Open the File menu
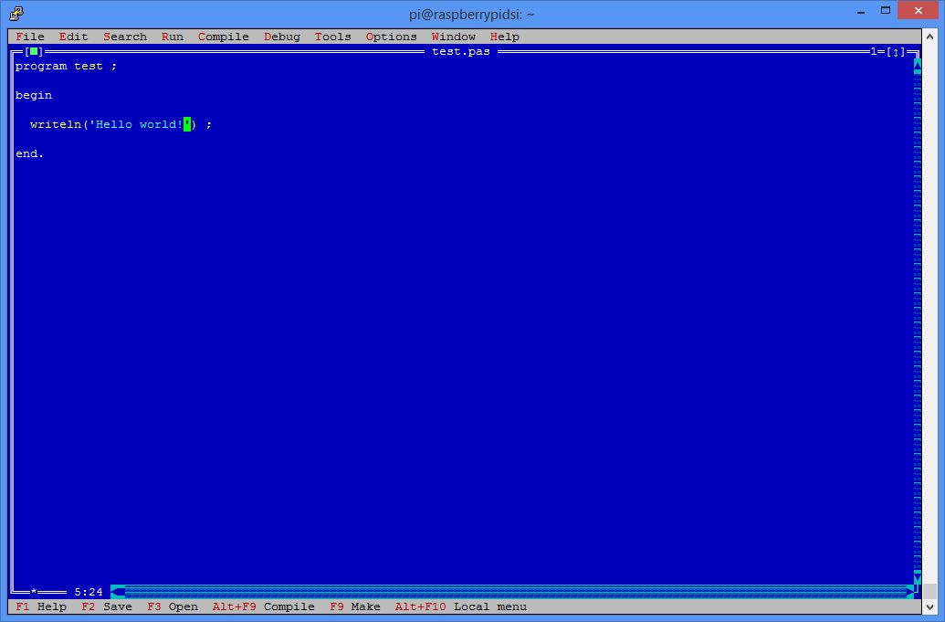 point(30,37)
